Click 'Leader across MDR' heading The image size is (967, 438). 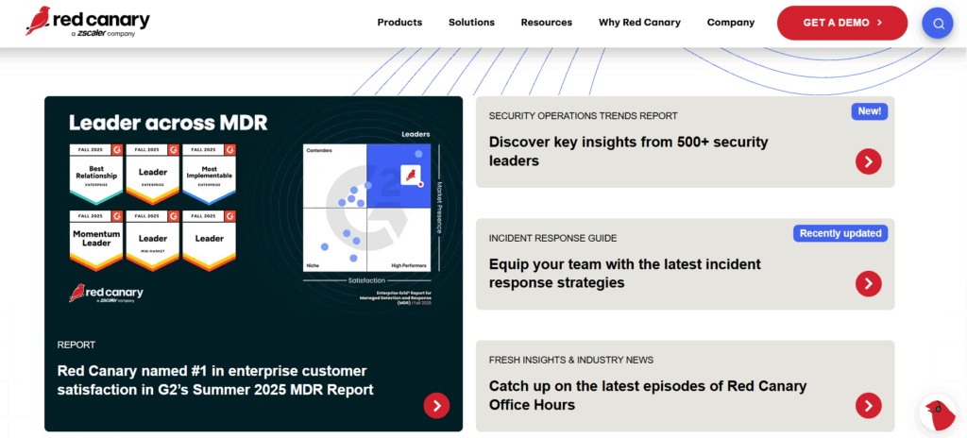(x=168, y=123)
